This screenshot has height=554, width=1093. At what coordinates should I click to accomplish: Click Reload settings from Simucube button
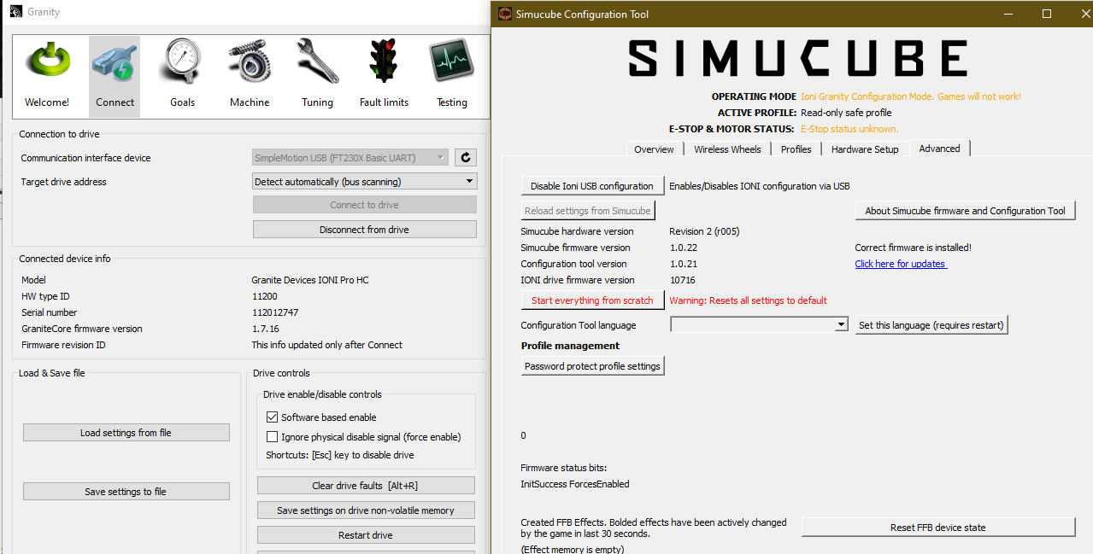(x=587, y=211)
